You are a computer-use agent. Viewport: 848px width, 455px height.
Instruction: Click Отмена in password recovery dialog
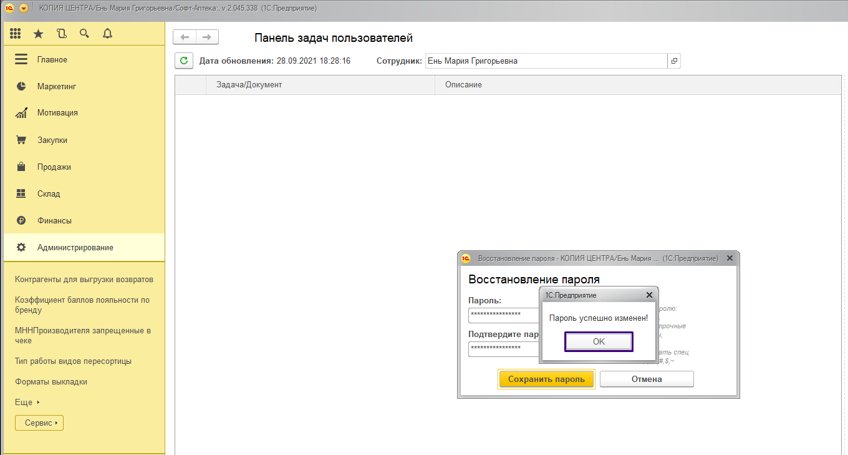tap(647, 379)
